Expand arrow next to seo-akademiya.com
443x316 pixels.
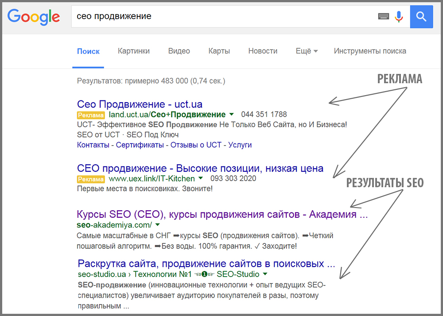coord(158,225)
